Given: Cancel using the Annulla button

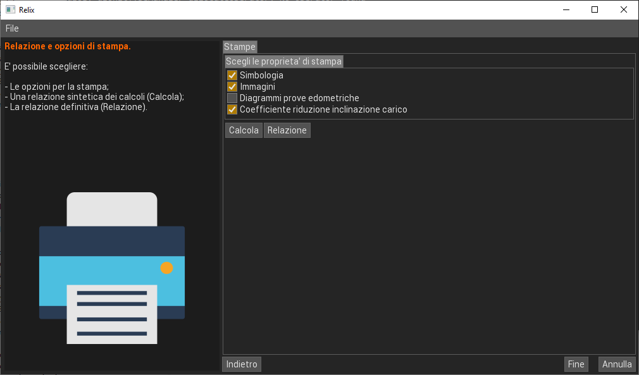Looking at the screenshot, I should click(x=617, y=364).
